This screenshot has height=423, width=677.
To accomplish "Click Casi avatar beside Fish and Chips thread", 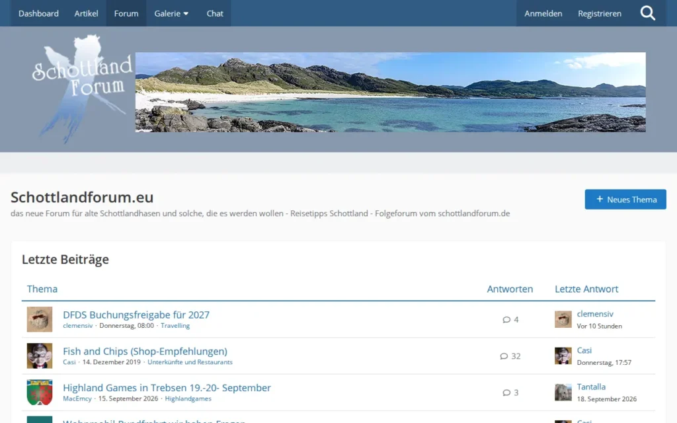I will [40, 356].
